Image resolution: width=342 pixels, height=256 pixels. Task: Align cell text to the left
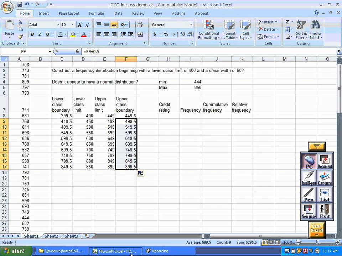[99, 34]
